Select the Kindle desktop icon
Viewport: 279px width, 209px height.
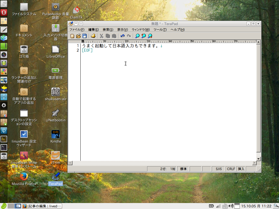point(56,137)
